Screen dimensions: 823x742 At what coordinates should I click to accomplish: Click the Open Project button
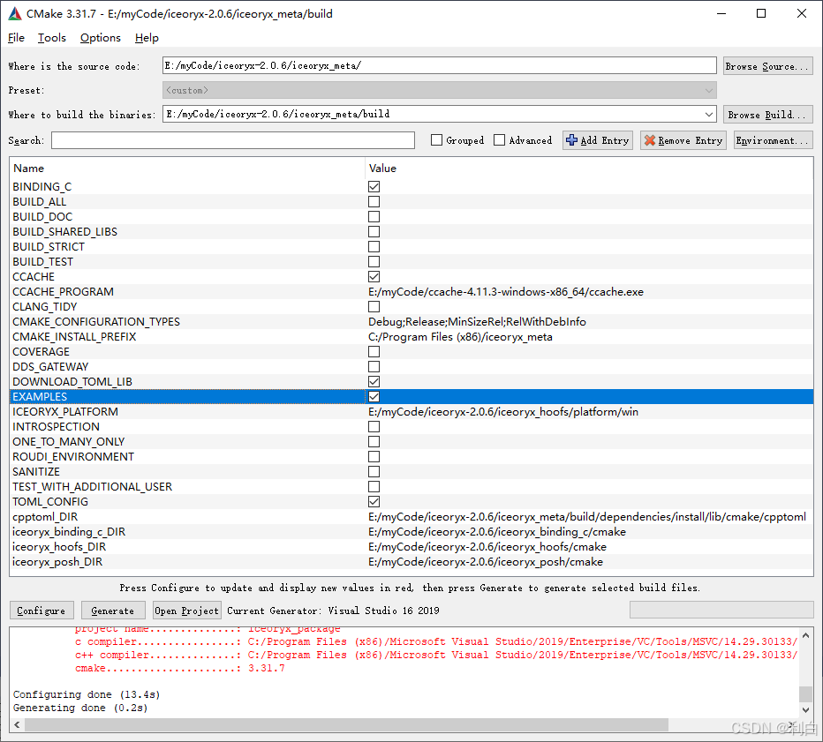[x=186, y=611]
